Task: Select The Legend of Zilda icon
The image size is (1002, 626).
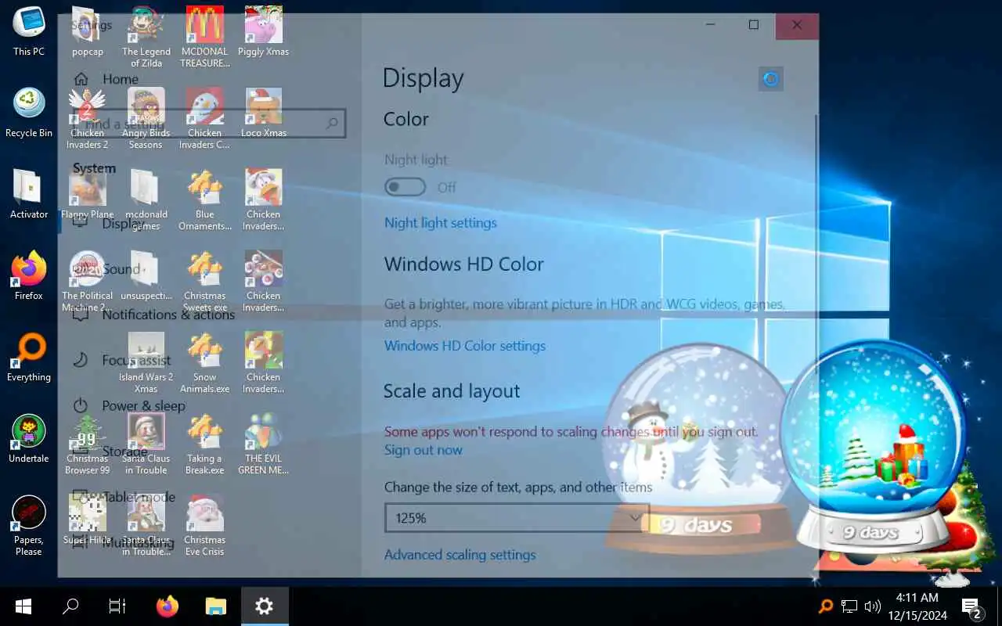Action: [146, 36]
